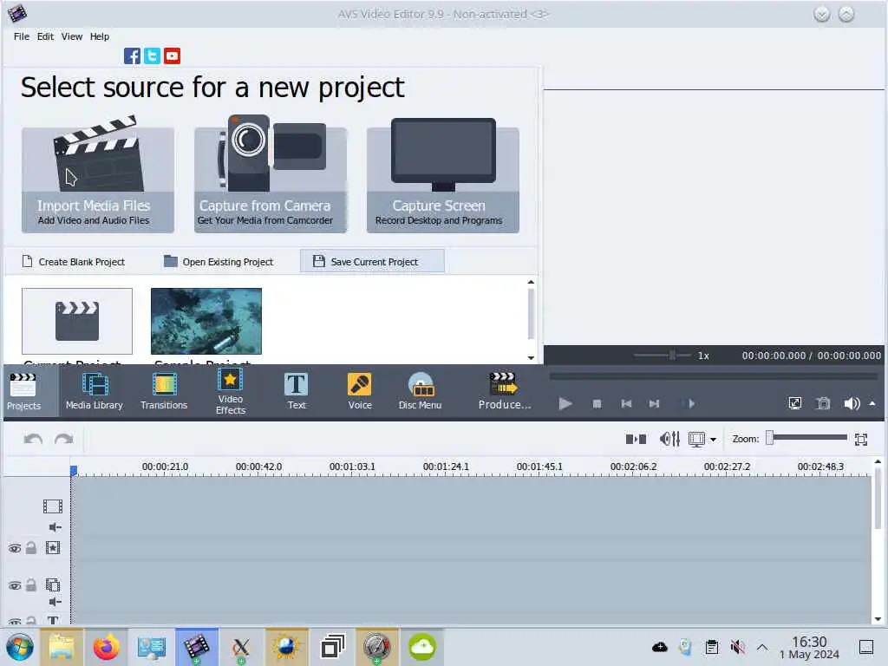Screen dimensions: 888x666
Task: Select the video overlay track icon
Action: click(x=53, y=584)
